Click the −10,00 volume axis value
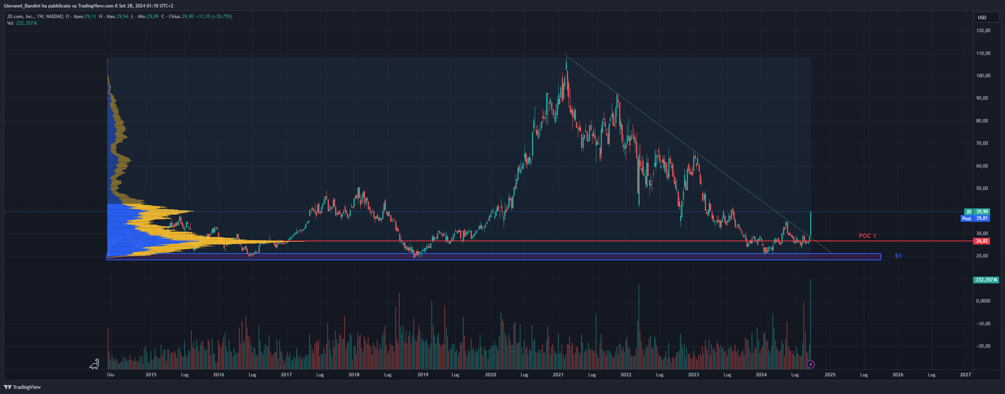 (983, 323)
